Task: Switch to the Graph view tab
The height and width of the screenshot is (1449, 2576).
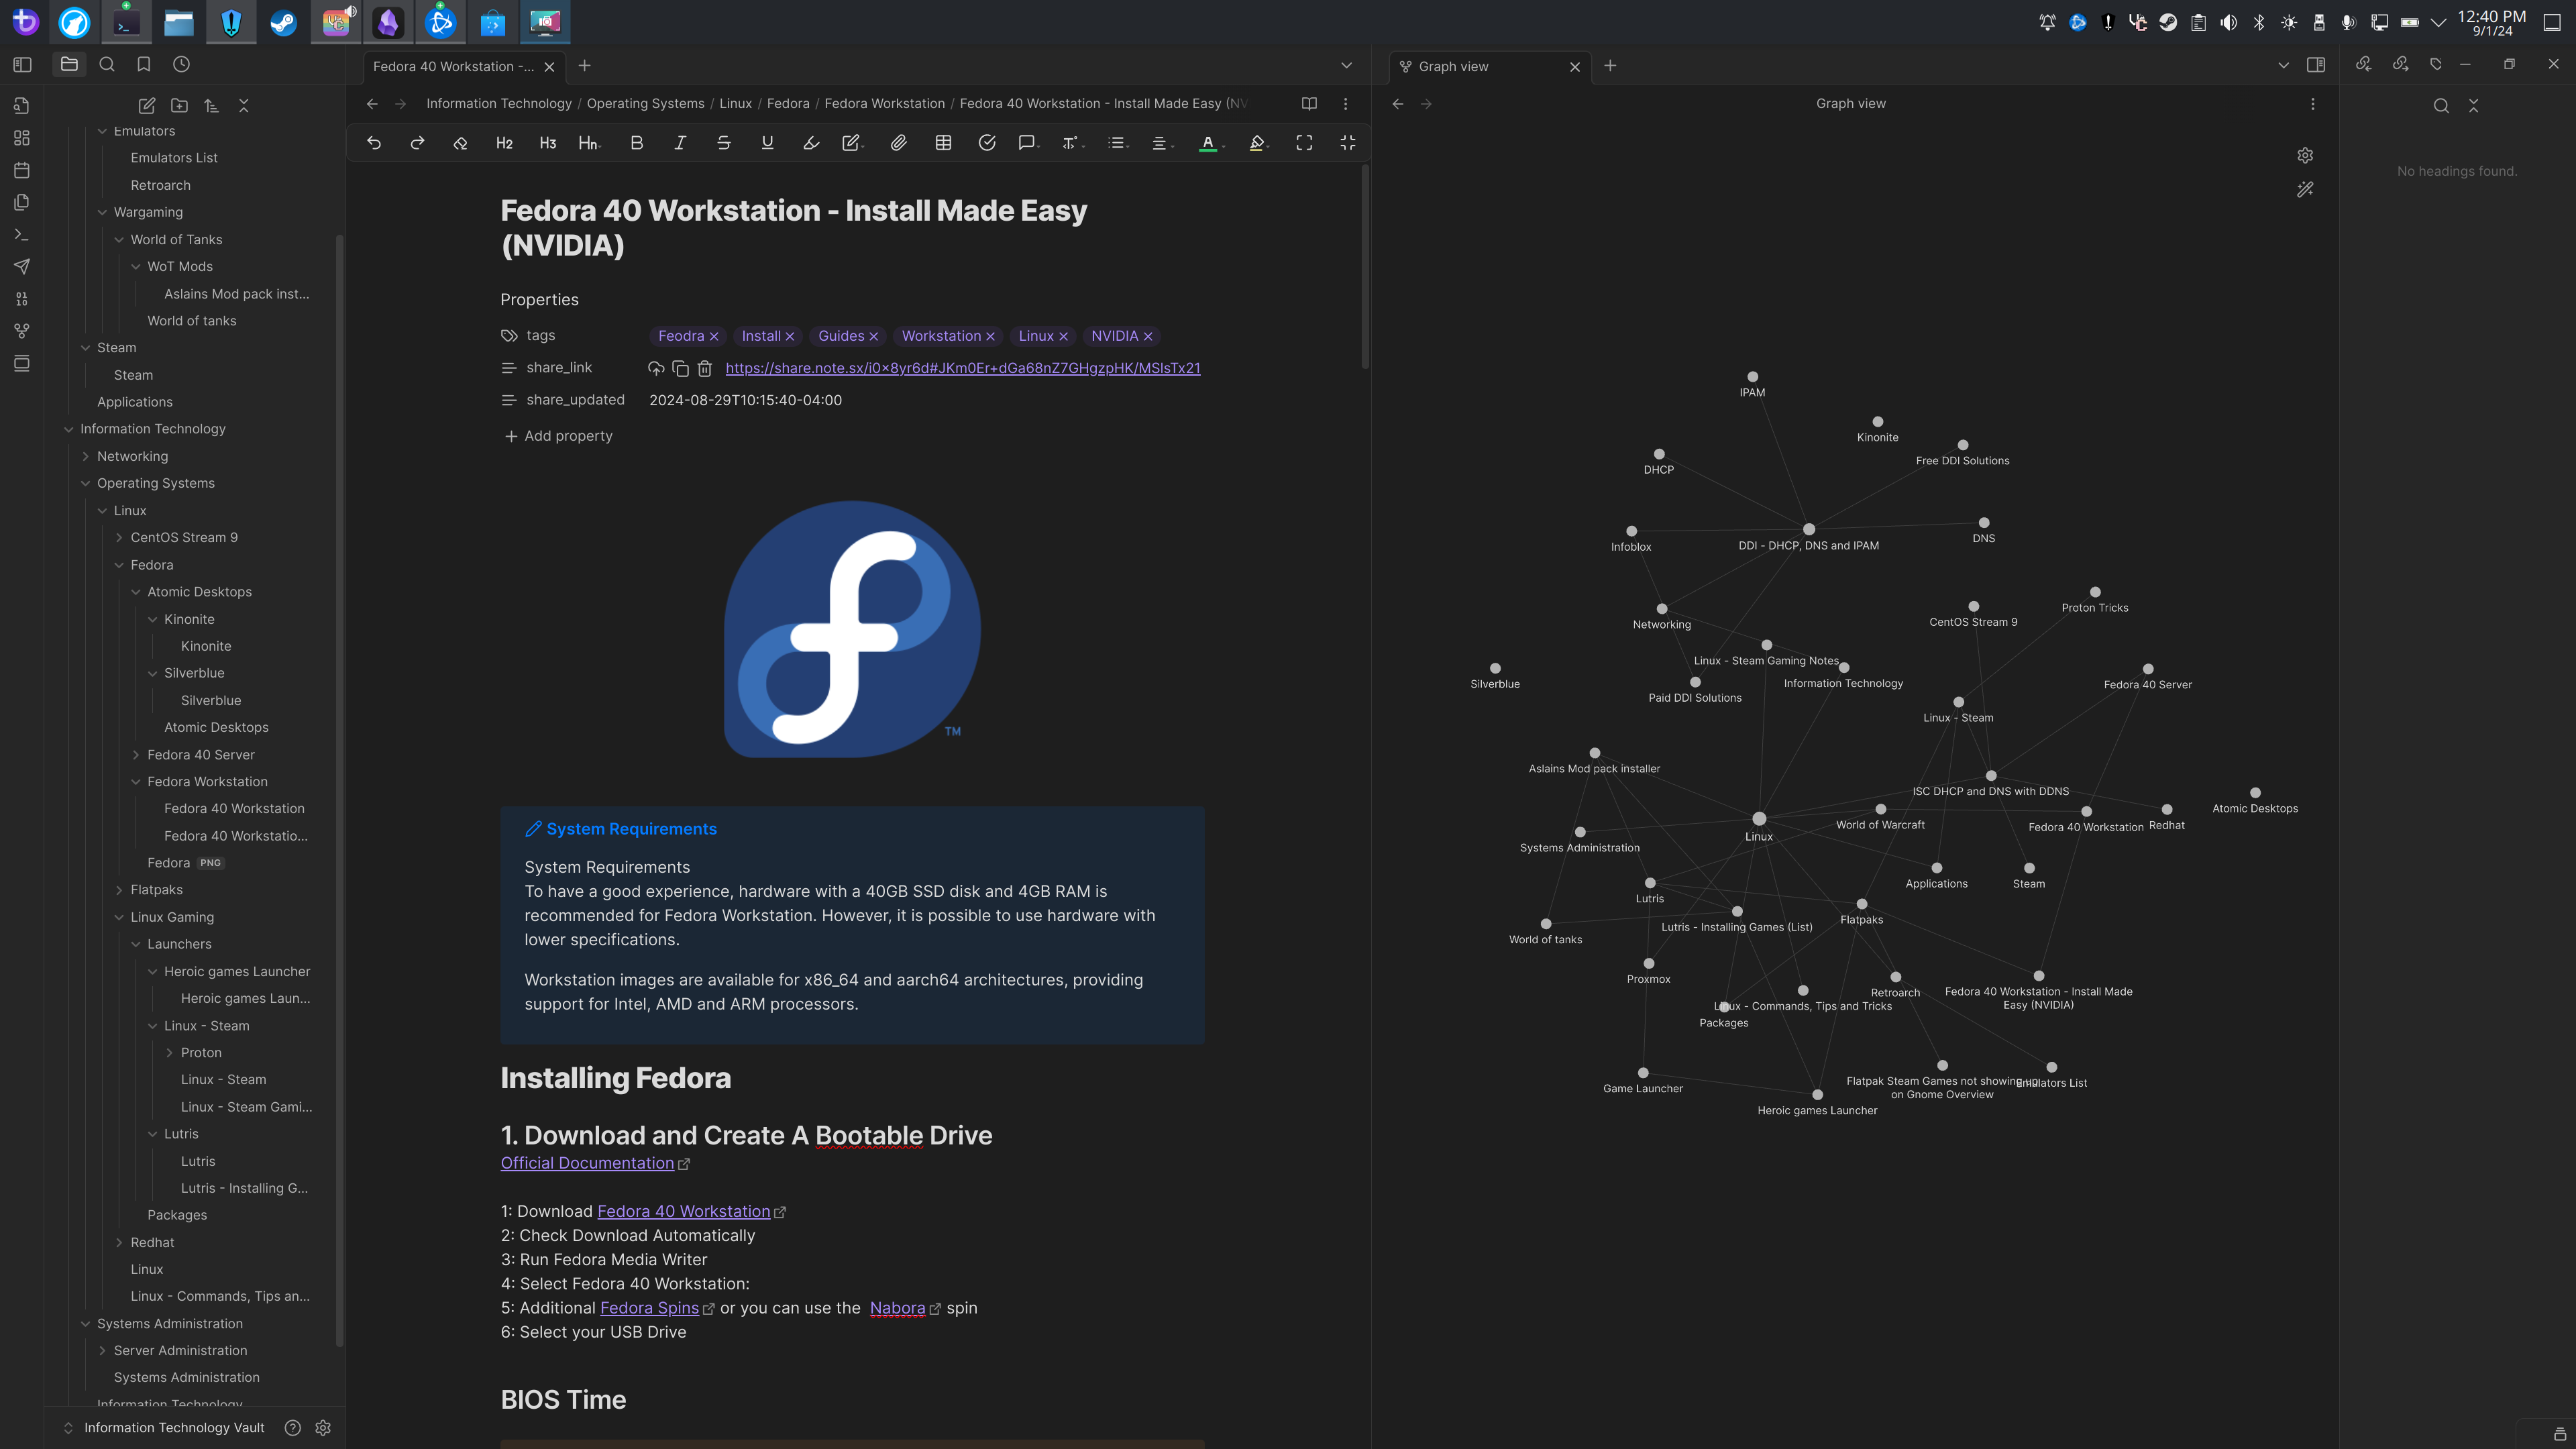Action: [x=1455, y=66]
